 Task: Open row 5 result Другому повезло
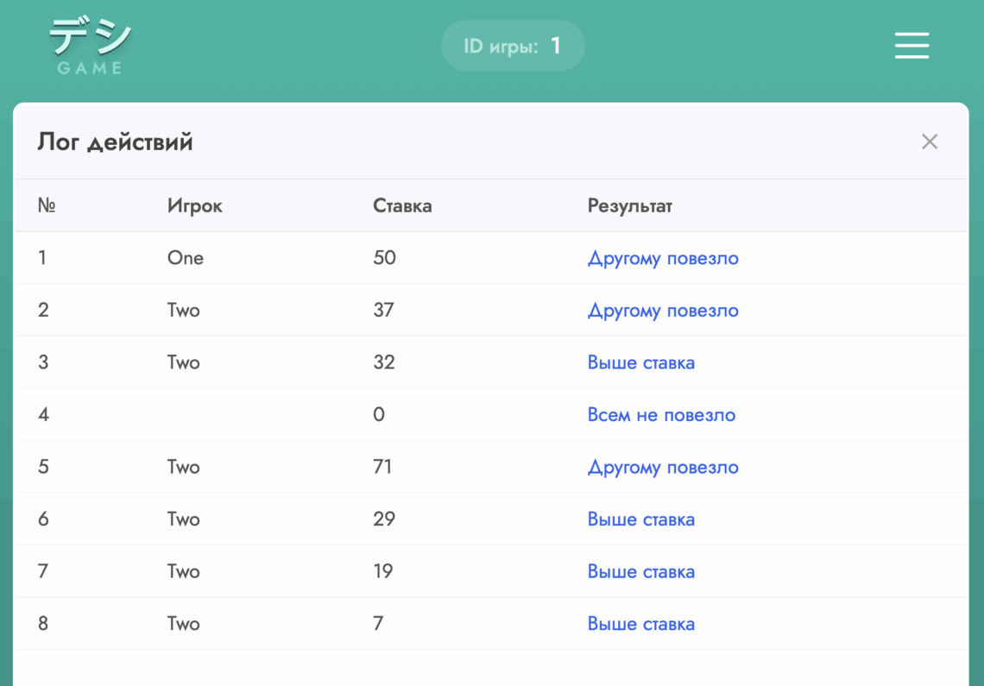tap(662, 468)
